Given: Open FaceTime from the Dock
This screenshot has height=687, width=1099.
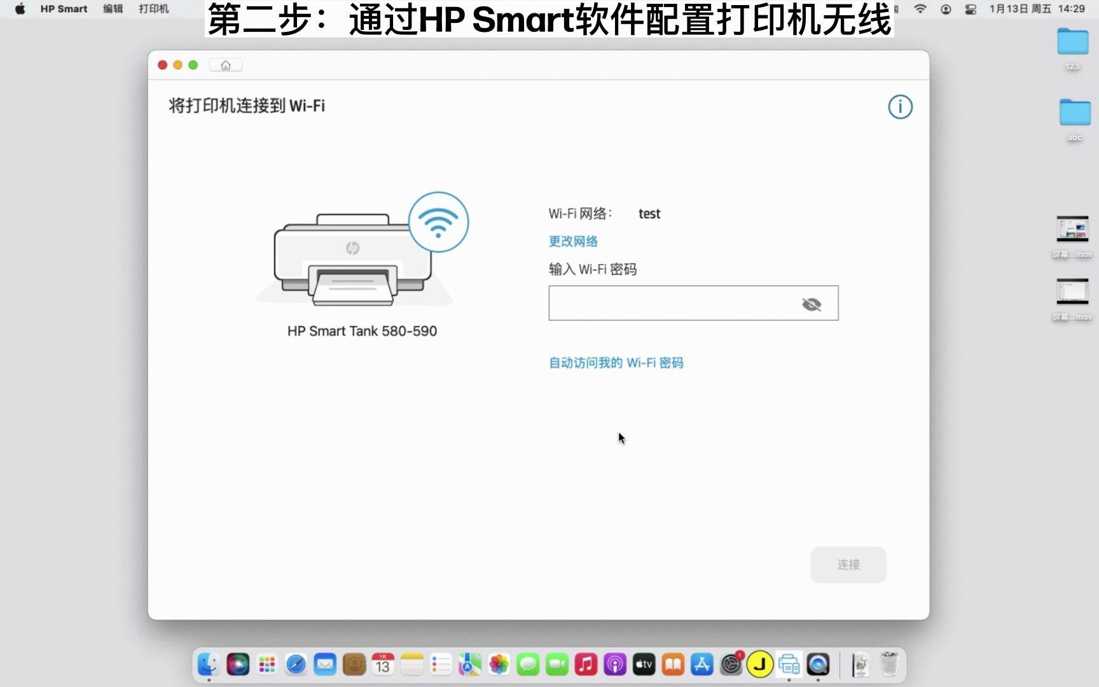Looking at the screenshot, I should [x=557, y=665].
